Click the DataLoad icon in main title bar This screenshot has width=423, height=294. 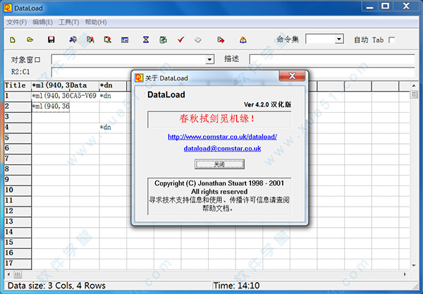(x=8, y=8)
